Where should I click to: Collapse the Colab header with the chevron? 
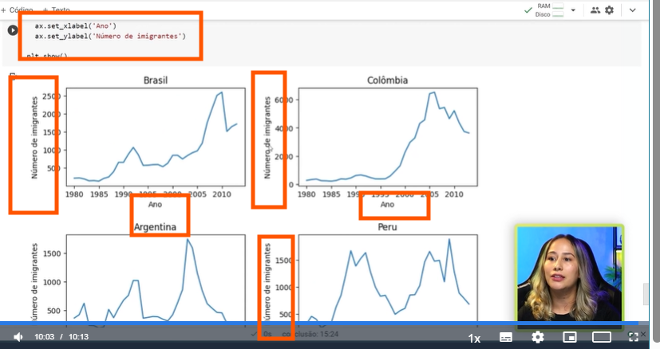pyautogui.click(x=633, y=10)
